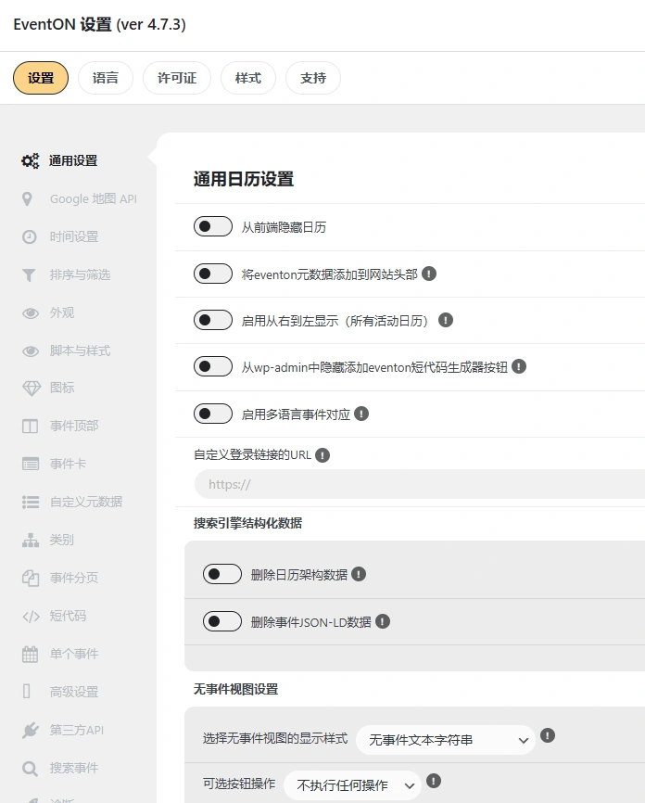645x803 pixels.
Task: Enable 将eventon元数据添加到网站头部 switch
Action: (213, 274)
